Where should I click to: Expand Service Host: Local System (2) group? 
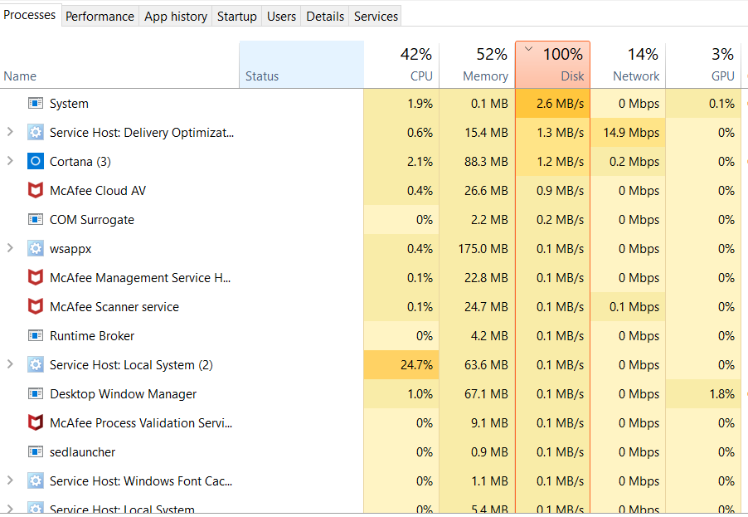pyautogui.click(x=10, y=364)
